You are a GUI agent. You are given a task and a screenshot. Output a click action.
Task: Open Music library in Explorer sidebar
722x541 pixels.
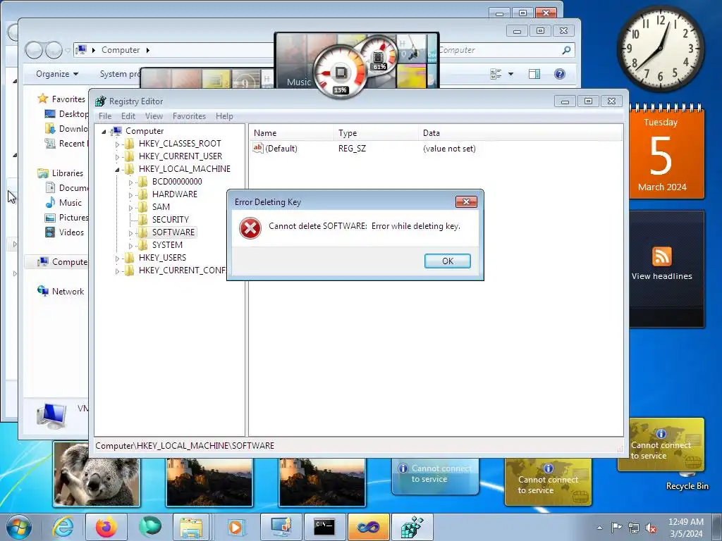click(x=70, y=202)
